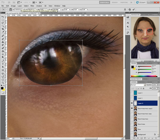
Task: Click the Essentials workspace button
Action: click(104, 2)
